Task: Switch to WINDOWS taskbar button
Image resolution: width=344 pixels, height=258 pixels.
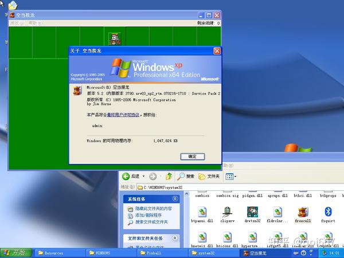Action: [x=111, y=253]
